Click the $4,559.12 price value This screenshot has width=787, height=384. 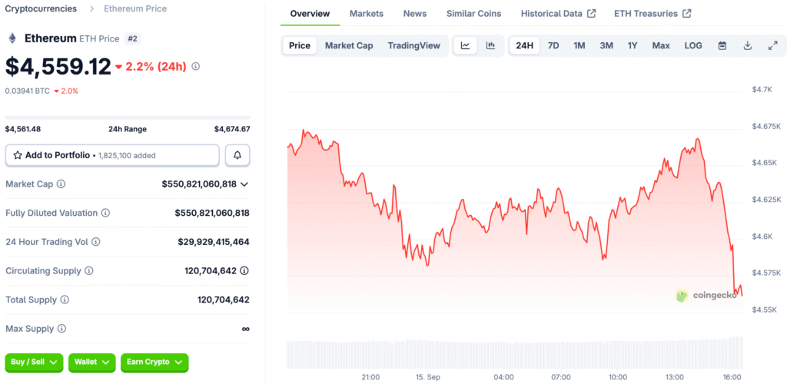(x=58, y=67)
